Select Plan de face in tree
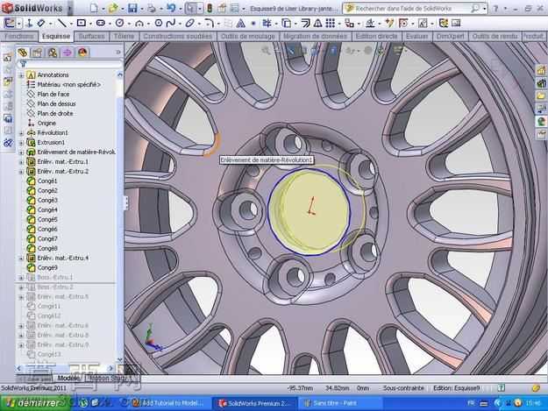Viewport: 548px width, 411px height. pos(53,95)
